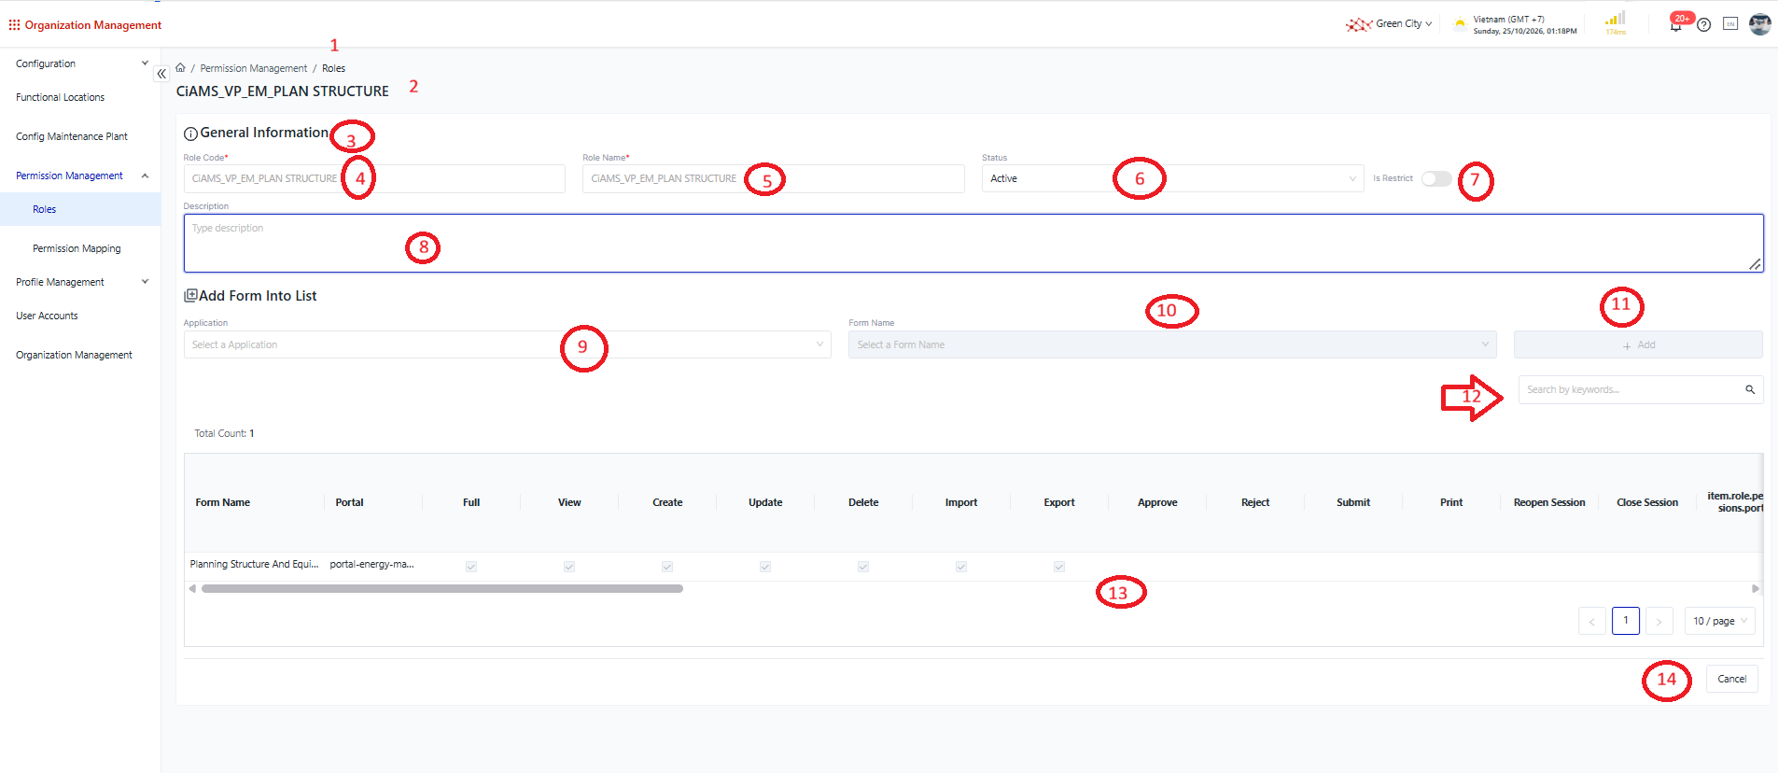The image size is (1778, 773).
Task: Select page 1 in pagination
Action: (x=1626, y=621)
